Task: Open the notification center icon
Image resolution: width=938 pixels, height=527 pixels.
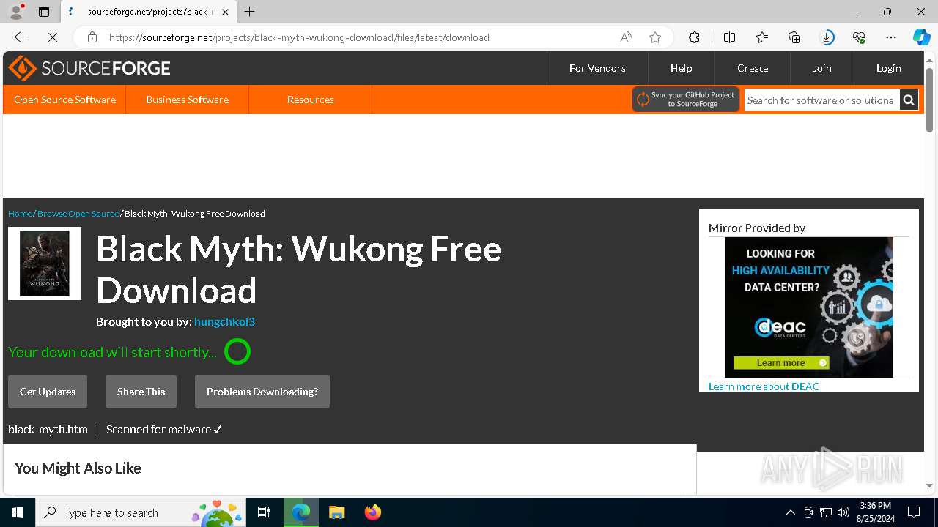Action: 914,512
